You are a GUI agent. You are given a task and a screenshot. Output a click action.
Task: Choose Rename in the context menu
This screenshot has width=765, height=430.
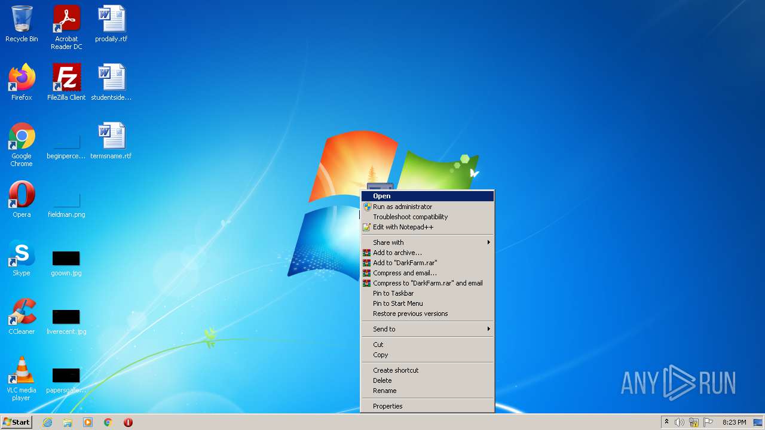pyautogui.click(x=428, y=391)
